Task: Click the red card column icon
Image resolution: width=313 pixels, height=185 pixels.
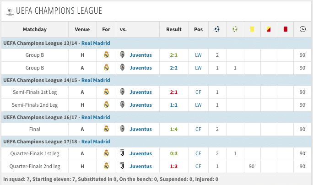Action: [286, 29]
